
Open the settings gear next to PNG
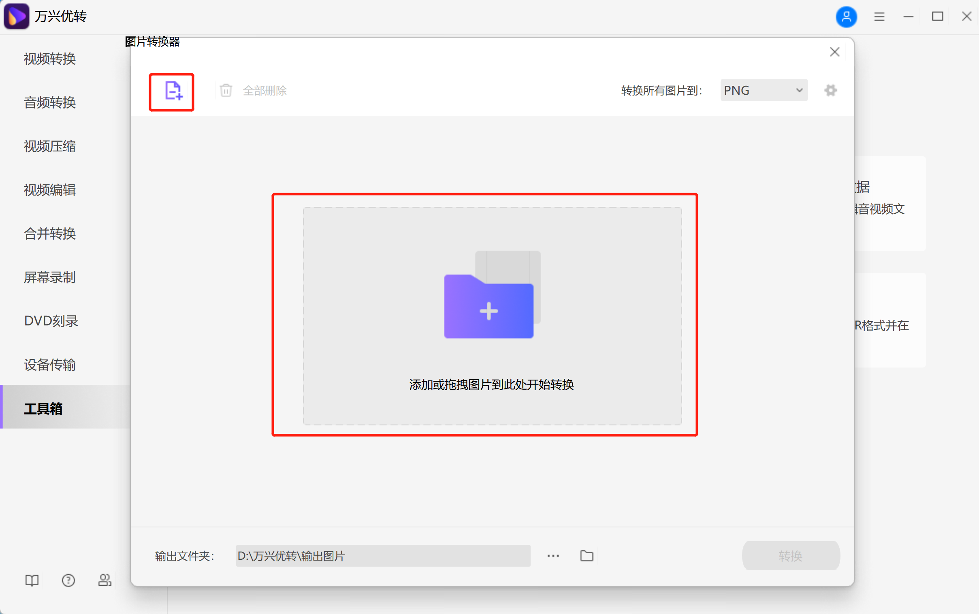pos(831,90)
